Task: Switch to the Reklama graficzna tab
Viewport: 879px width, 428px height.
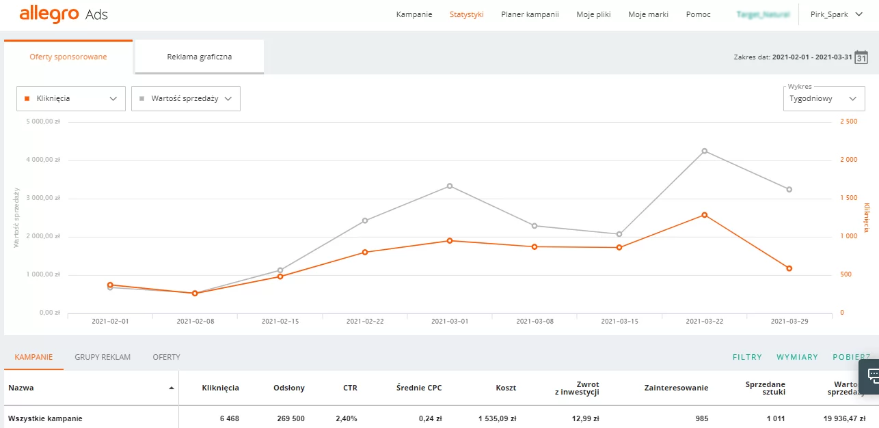Action: (199, 57)
